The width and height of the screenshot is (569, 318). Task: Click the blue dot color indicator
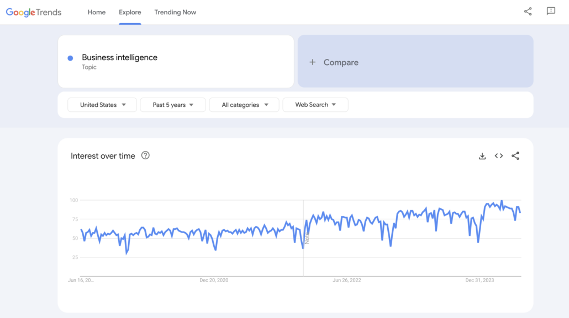click(70, 58)
